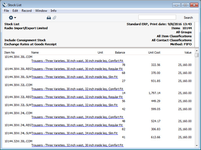Open the Info menu
Screen dimensions: 201x150
53,11
